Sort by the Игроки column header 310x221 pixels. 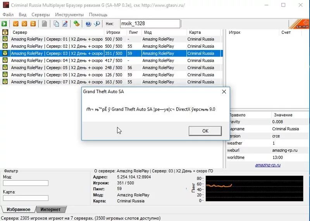(x=115, y=32)
